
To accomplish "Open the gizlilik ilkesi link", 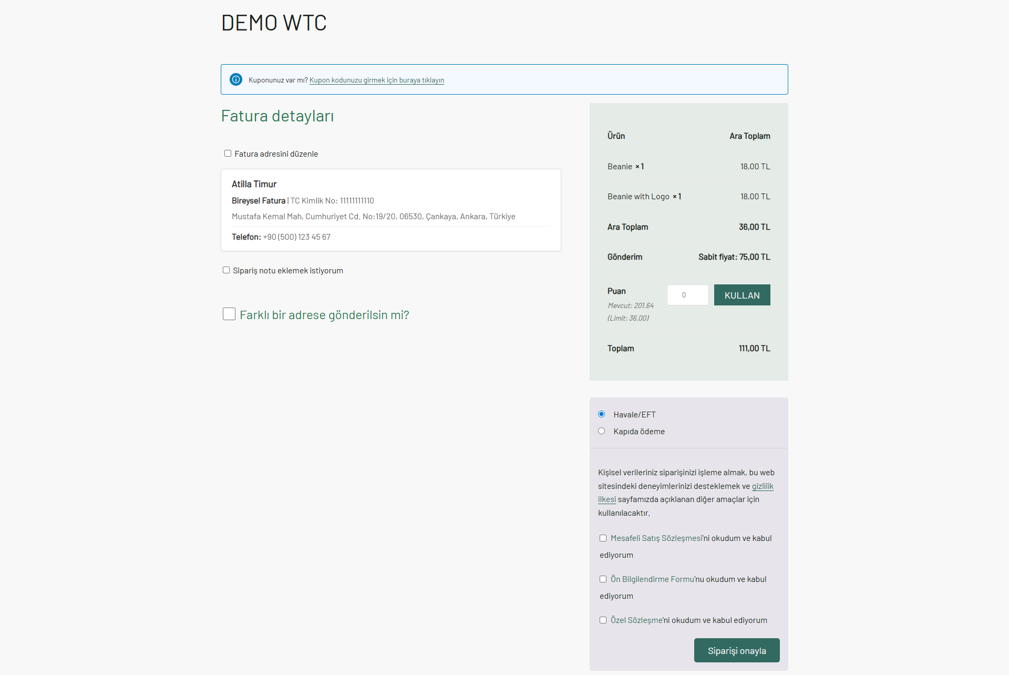I will pyautogui.click(x=762, y=486).
